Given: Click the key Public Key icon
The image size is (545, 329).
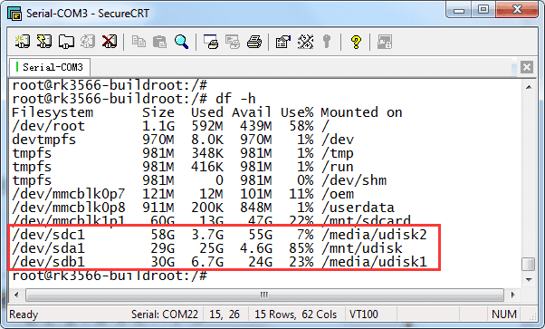Looking at the screenshot, I should click(327, 42).
